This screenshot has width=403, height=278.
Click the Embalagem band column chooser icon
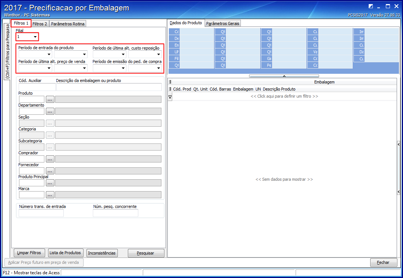point(170,82)
